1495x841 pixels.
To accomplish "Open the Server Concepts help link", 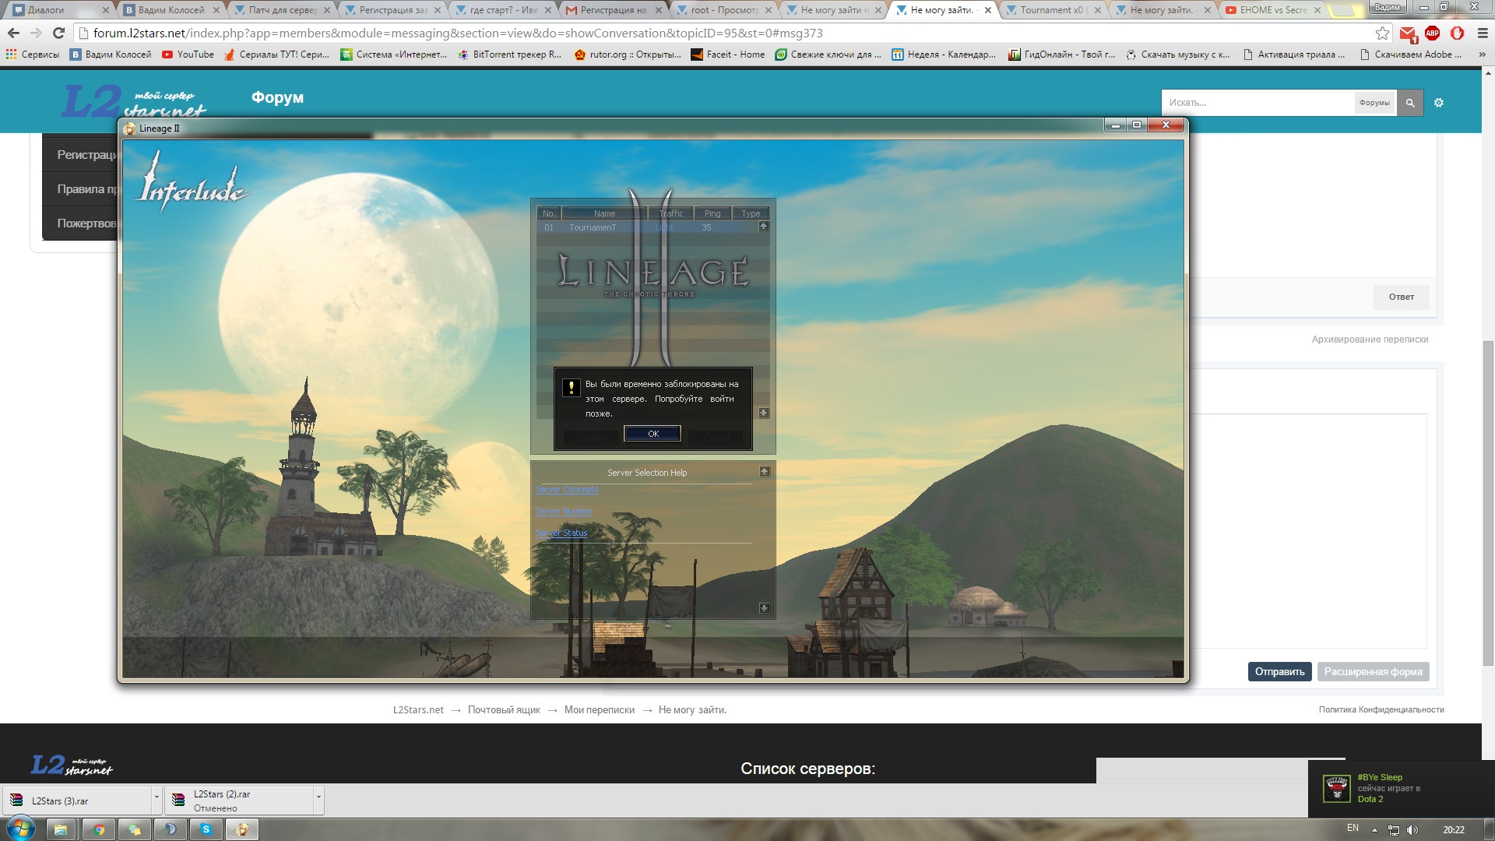I will point(567,489).
